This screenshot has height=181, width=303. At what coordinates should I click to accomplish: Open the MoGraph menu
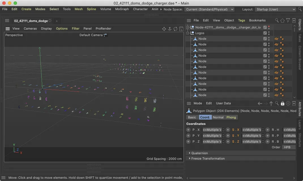[122, 9]
